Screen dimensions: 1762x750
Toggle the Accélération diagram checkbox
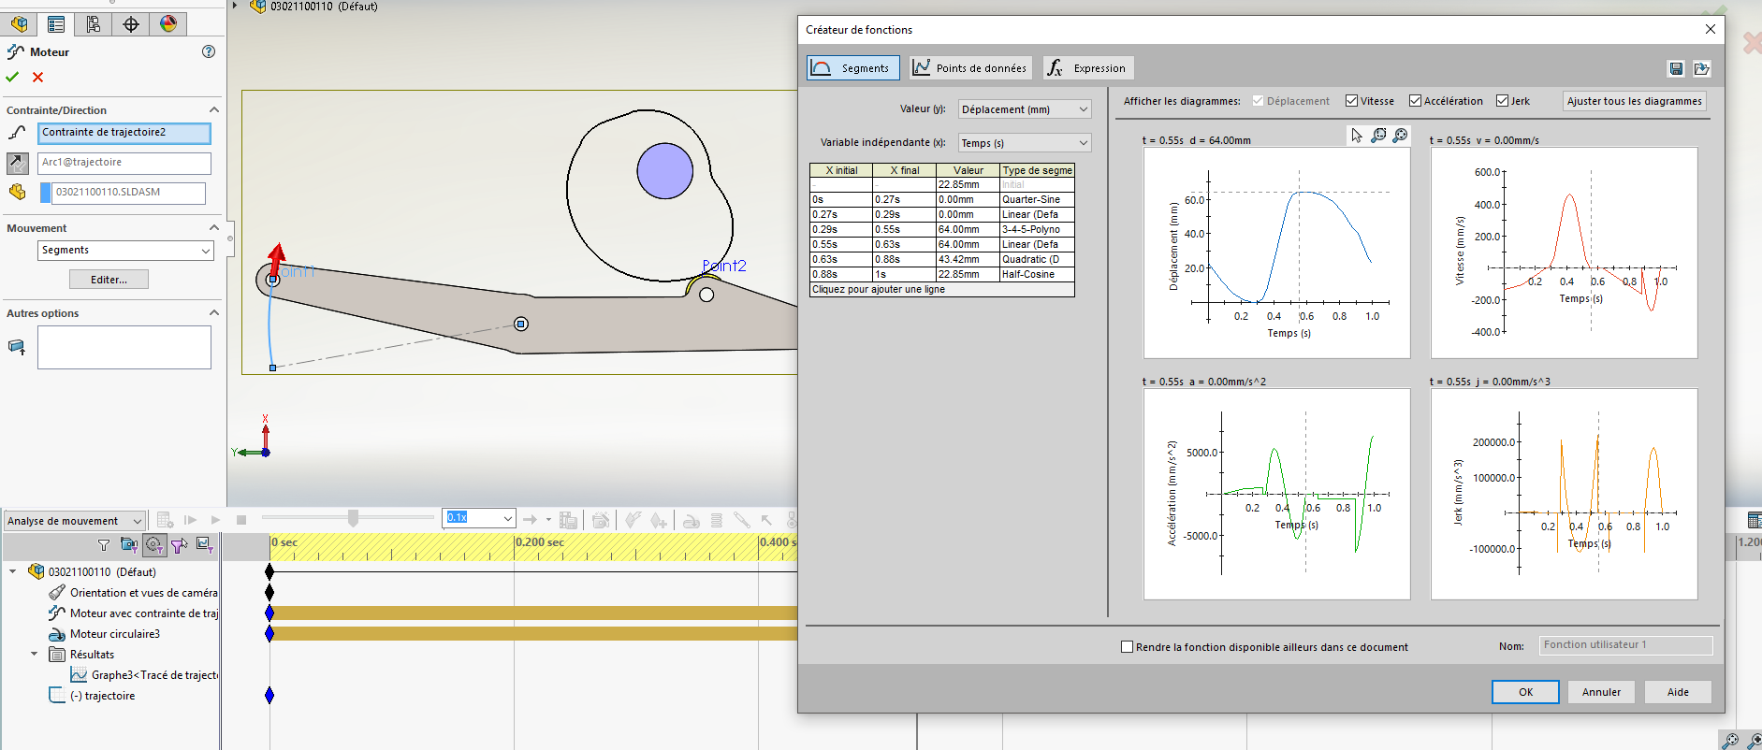pos(1415,101)
